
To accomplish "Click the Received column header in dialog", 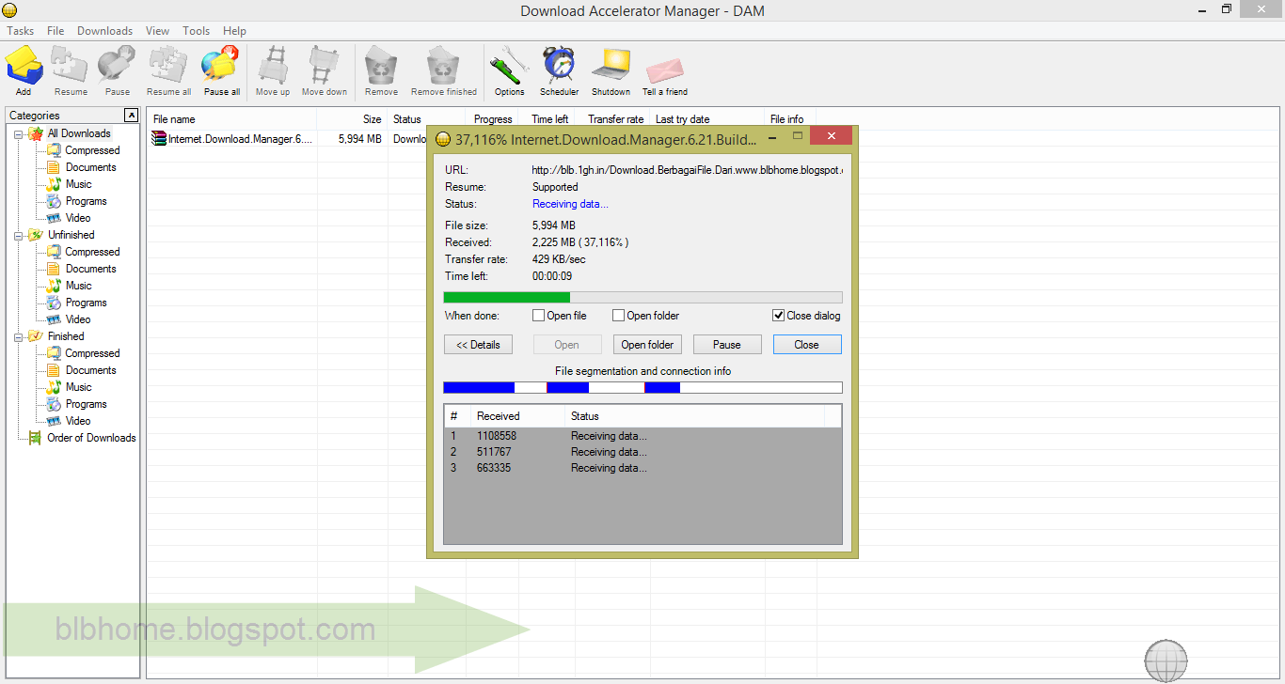I will (517, 416).
